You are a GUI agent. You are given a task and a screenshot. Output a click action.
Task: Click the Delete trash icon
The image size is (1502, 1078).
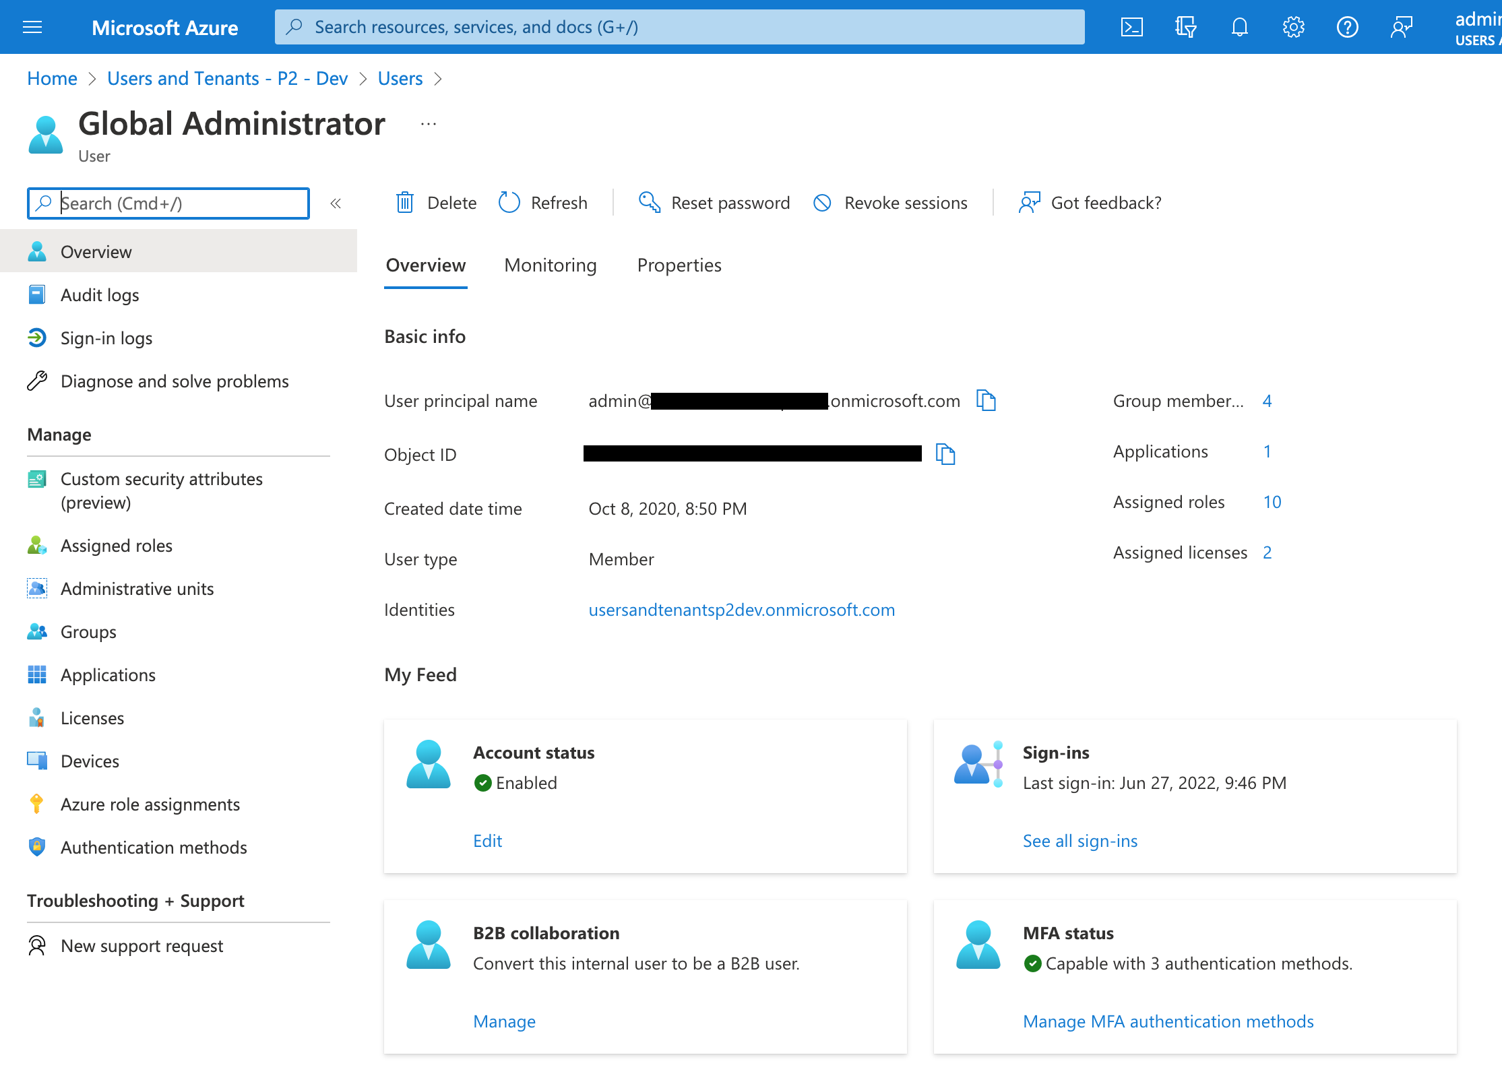click(405, 202)
